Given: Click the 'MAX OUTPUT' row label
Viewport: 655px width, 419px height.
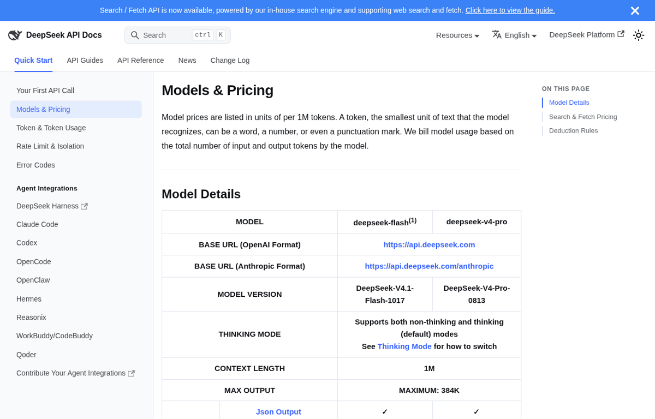Looking at the screenshot, I should click(x=249, y=390).
